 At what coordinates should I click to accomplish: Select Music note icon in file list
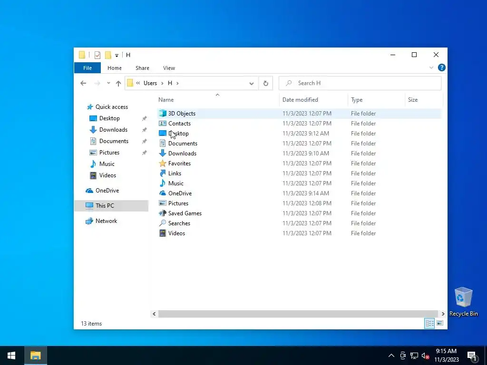pos(163,183)
